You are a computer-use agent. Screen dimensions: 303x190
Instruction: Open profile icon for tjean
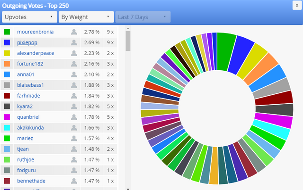[x=74, y=149]
